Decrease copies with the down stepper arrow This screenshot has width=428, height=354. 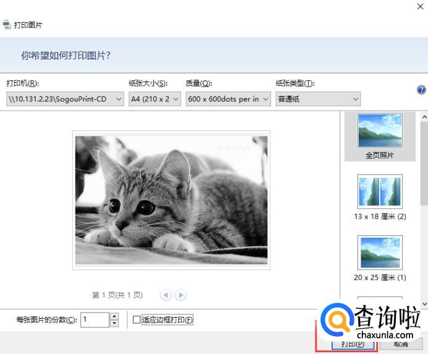click(114, 323)
